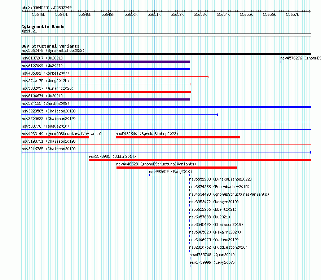Open nsv3406075 (Audano2019) variant label

[x=214, y=240]
